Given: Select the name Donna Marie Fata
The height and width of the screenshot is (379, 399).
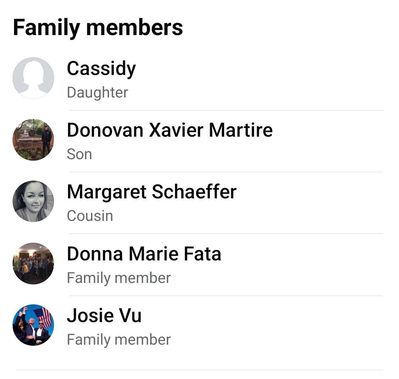Looking at the screenshot, I should coord(144,254).
